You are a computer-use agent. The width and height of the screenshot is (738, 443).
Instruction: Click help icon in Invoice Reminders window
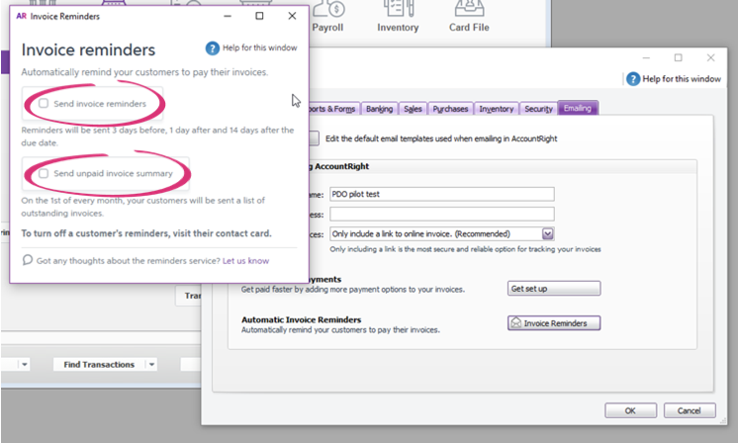(212, 48)
